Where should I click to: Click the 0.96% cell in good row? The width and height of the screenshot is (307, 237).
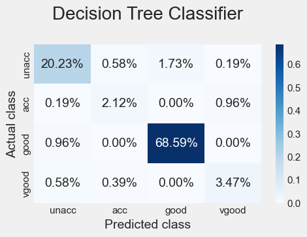(x=62, y=143)
